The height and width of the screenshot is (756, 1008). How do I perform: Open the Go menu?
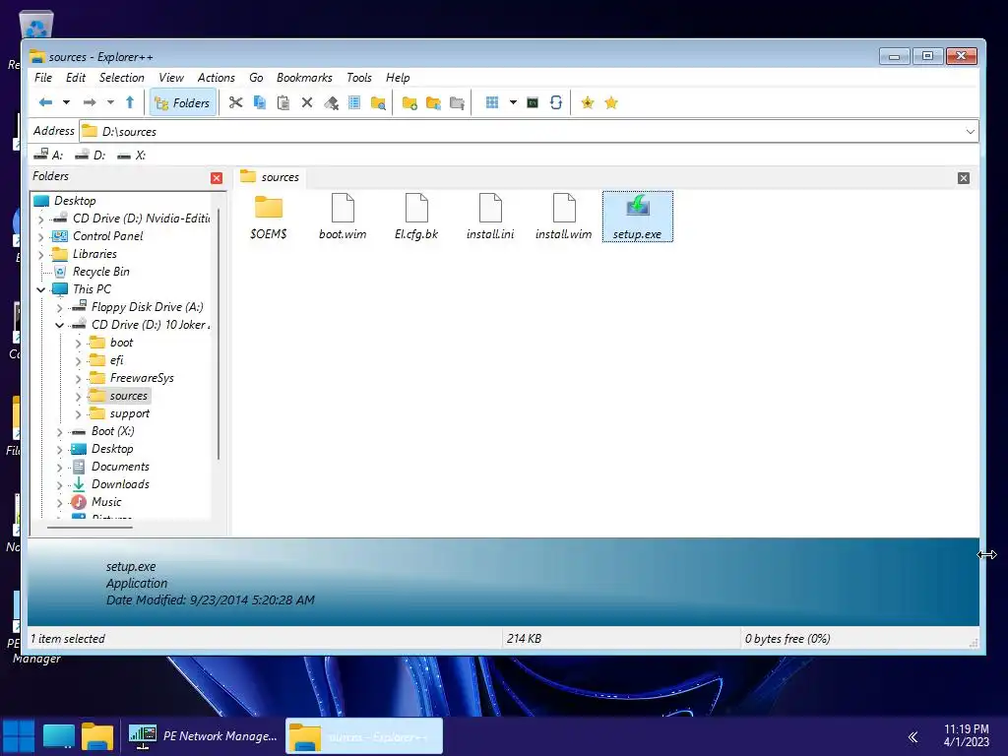click(256, 78)
